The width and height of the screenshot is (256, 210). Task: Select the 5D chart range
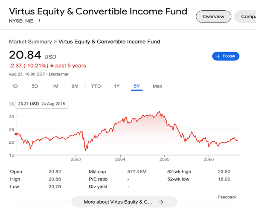point(35,86)
